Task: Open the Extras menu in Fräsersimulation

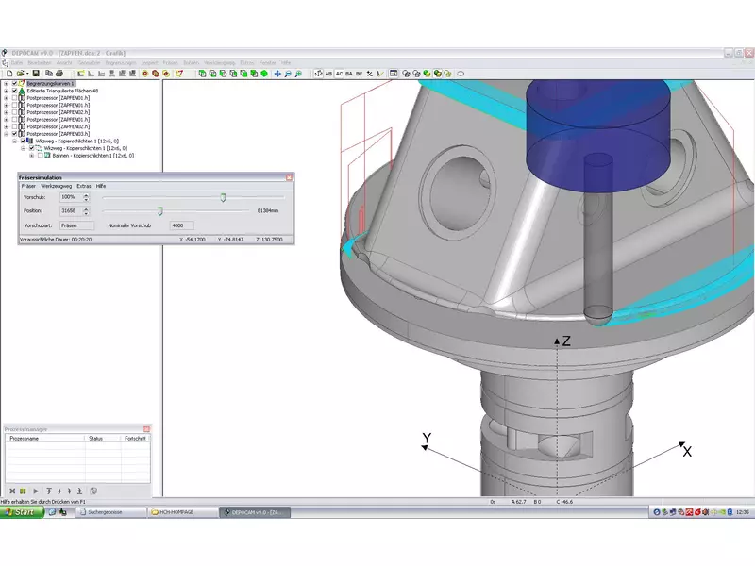Action: [x=84, y=186]
